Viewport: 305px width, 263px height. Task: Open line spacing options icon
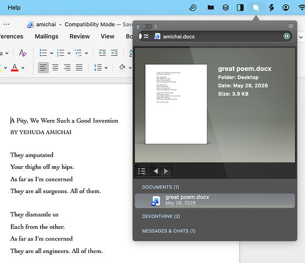pos(98,67)
